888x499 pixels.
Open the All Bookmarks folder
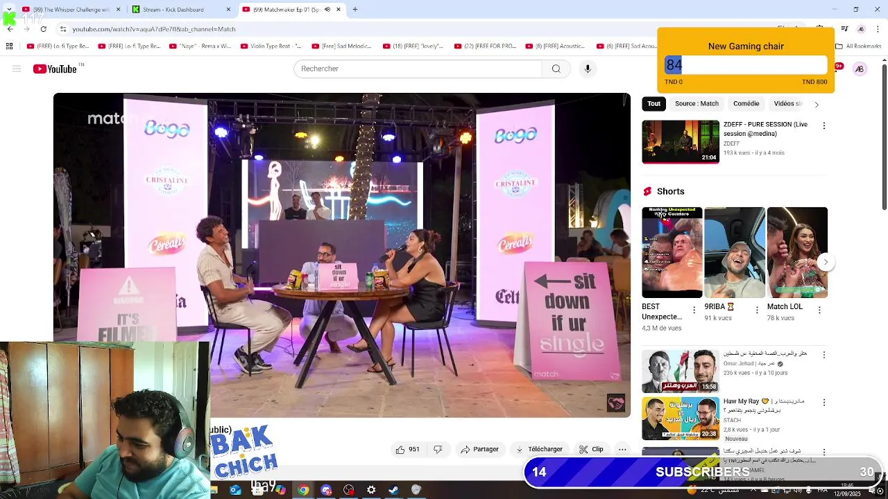tap(858, 46)
